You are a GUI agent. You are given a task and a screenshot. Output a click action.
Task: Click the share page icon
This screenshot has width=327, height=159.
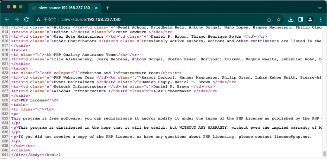(269, 19)
